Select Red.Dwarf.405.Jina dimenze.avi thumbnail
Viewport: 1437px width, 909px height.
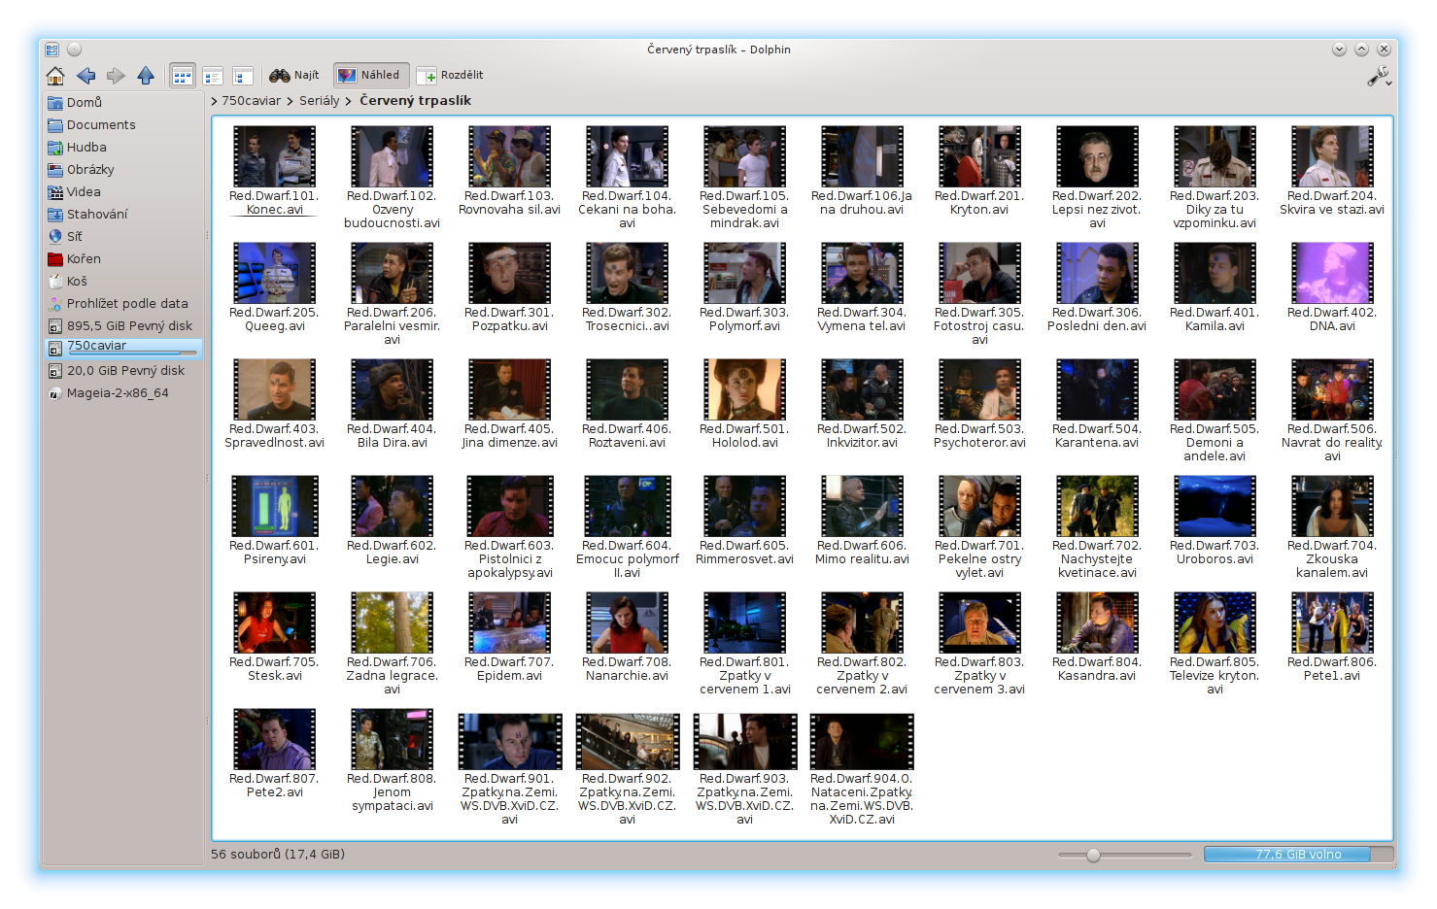509,389
